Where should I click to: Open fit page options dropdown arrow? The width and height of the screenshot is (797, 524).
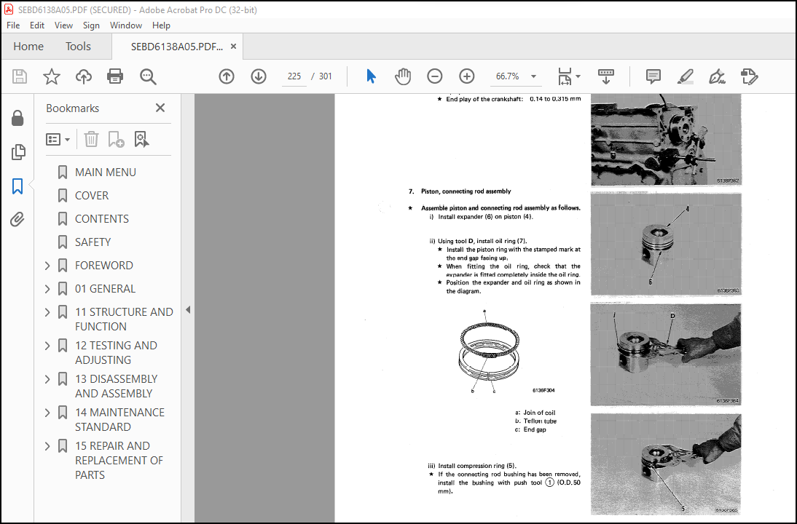(578, 76)
